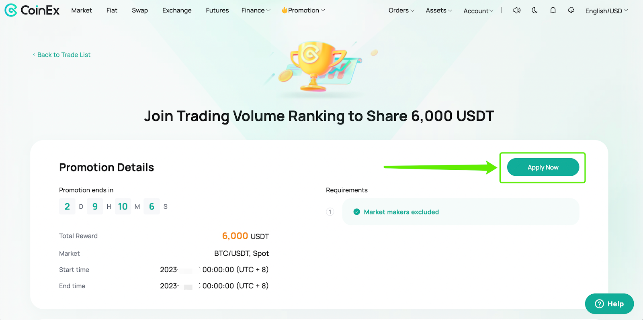Image resolution: width=643 pixels, height=320 pixels.
Task: Click the question mark Help icon
Action: coord(599,304)
